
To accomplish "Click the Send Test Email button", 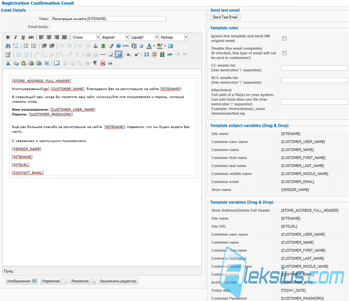I will 225,17.
